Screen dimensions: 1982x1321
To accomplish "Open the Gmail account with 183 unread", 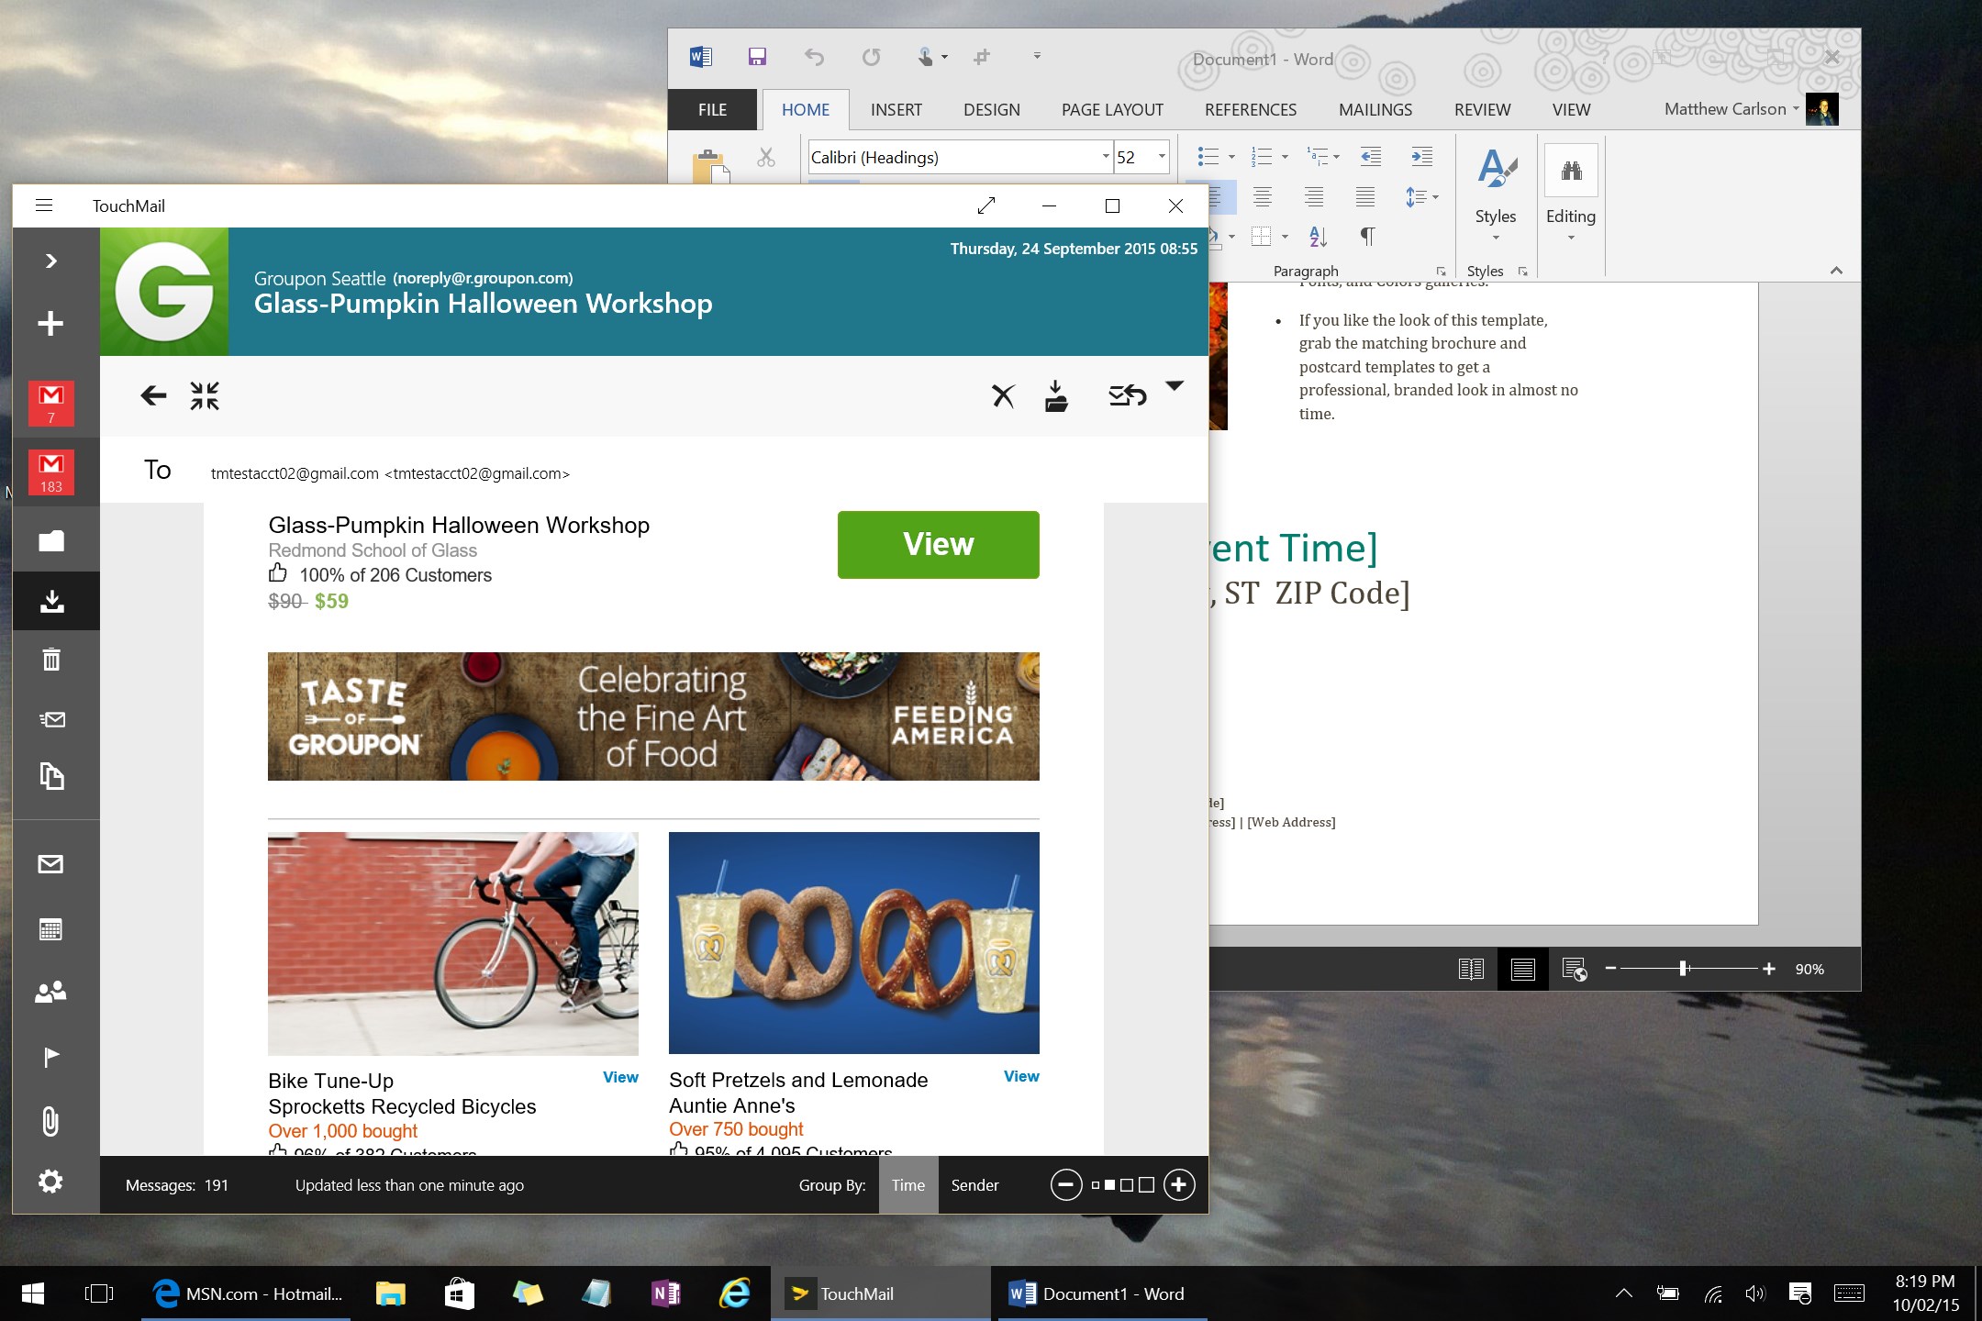I will (51, 472).
